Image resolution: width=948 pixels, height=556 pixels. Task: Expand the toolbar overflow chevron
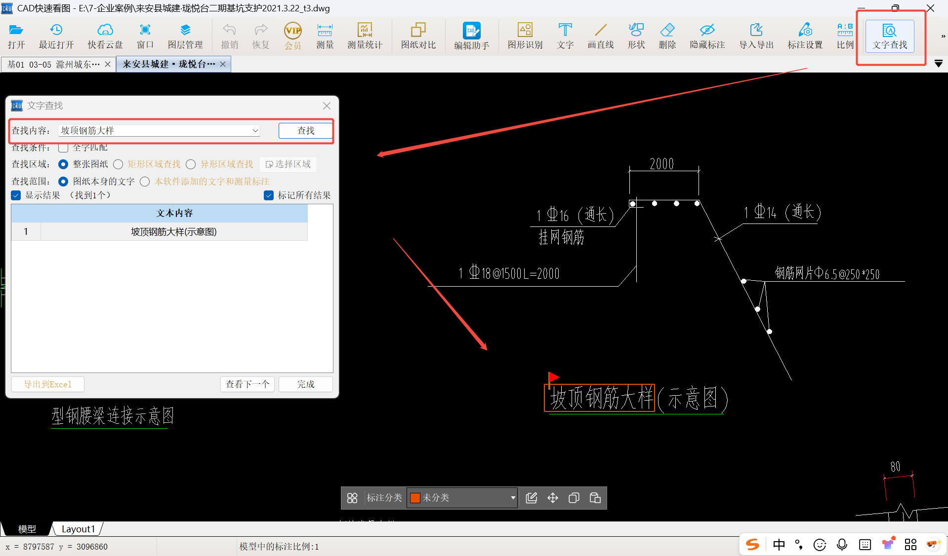coord(943,36)
